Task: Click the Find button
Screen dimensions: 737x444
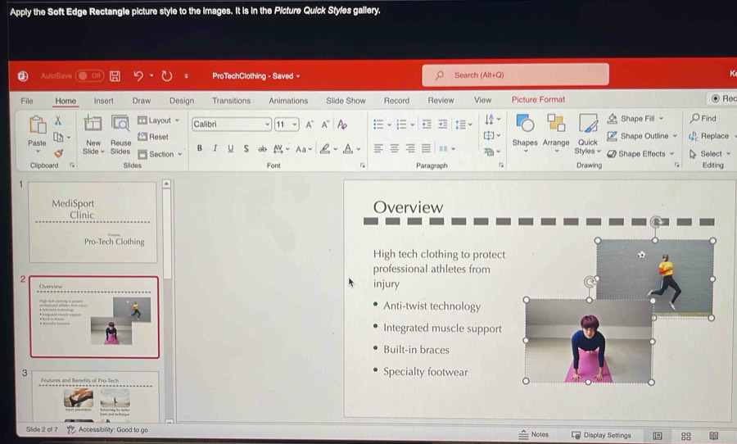Action: (703, 119)
